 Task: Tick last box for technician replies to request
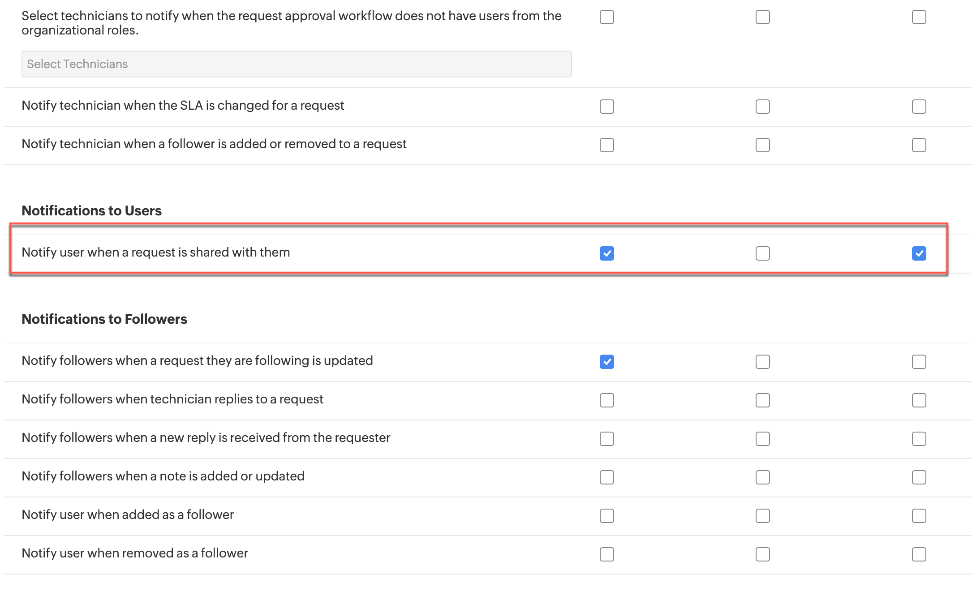[x=919, y=400]
